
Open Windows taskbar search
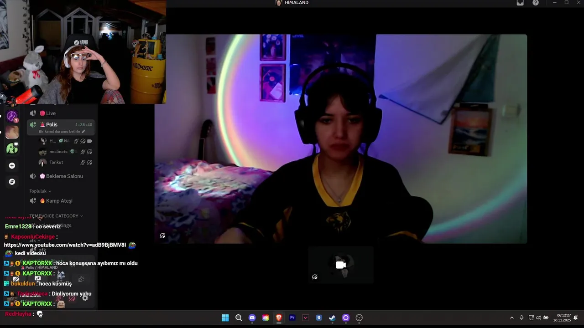239,318
